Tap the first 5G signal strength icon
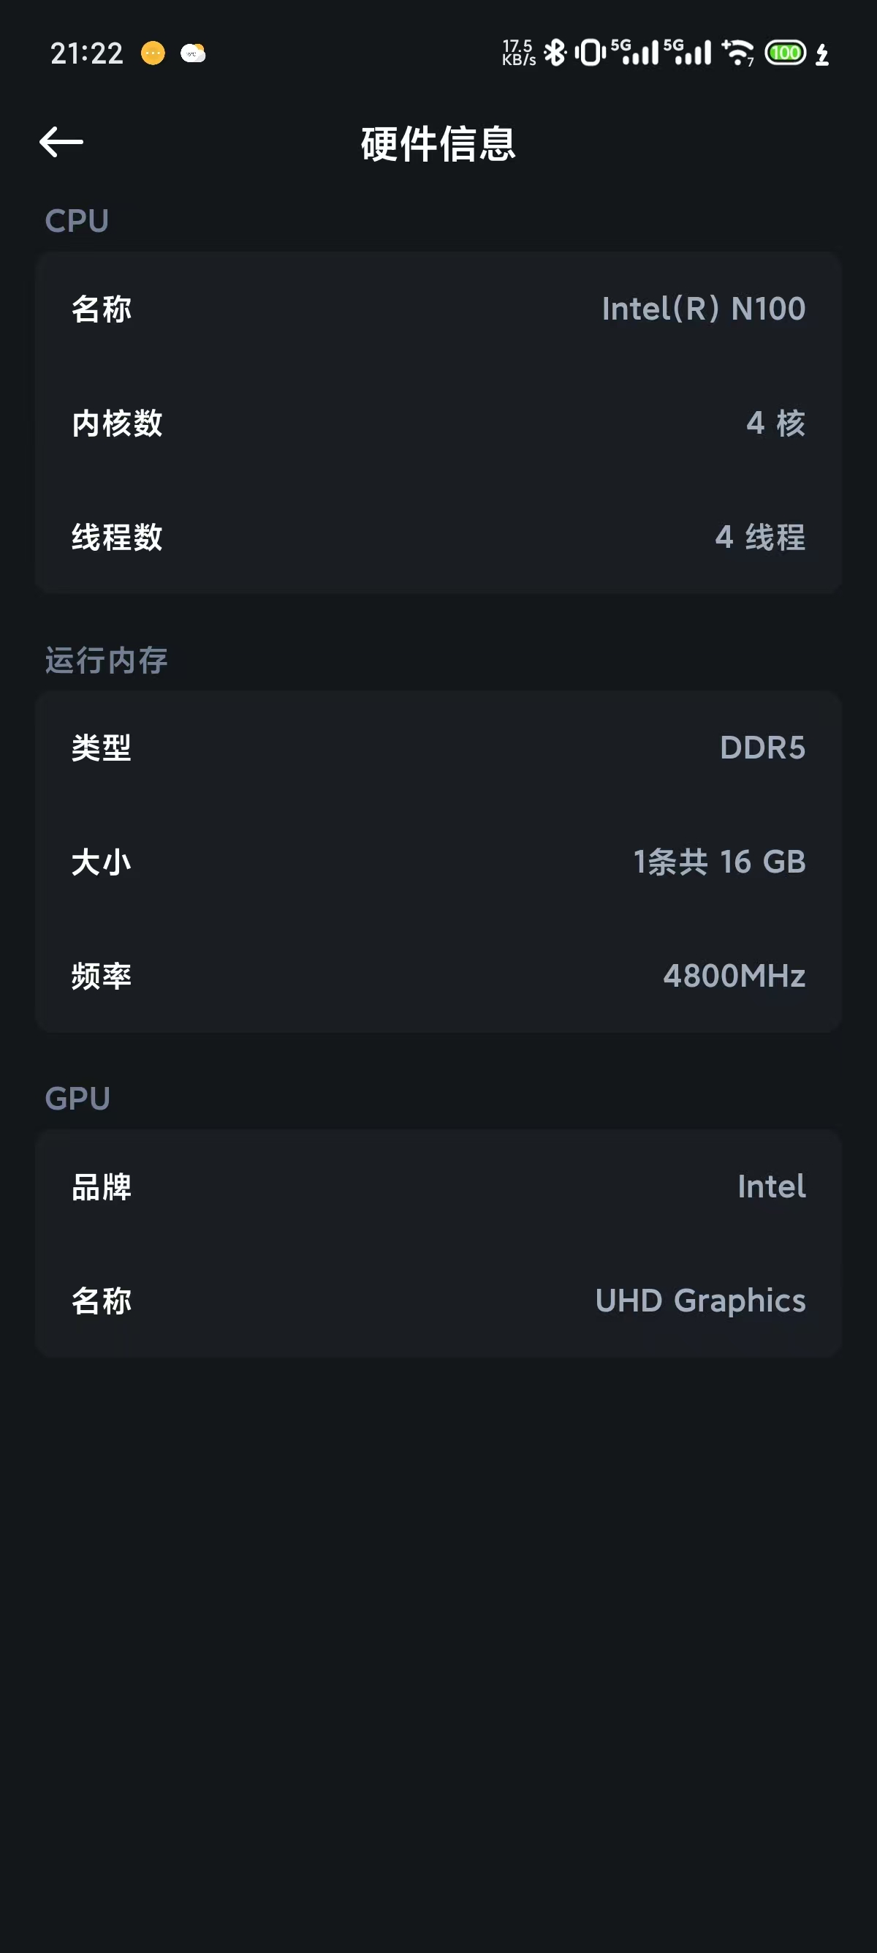This screenshot has height=1953, width=877. [634, 53]
